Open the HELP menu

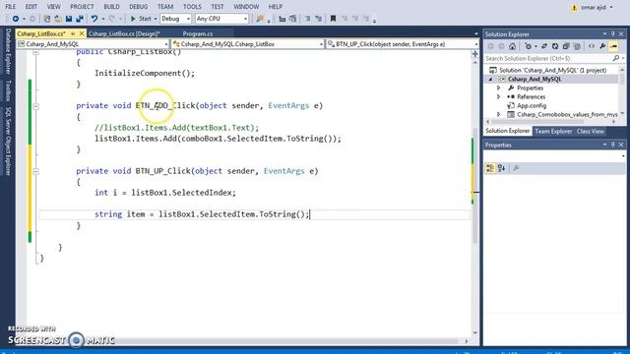coord(276,7)
